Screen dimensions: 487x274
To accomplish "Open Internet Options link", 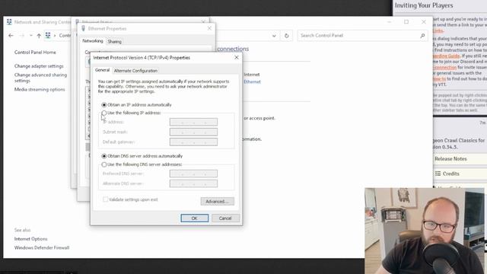I will pyautogui.click(x=30, y=239).
